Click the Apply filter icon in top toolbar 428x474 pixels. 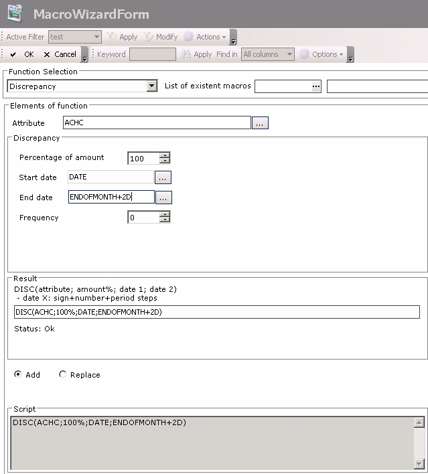(x=122, y=37)
